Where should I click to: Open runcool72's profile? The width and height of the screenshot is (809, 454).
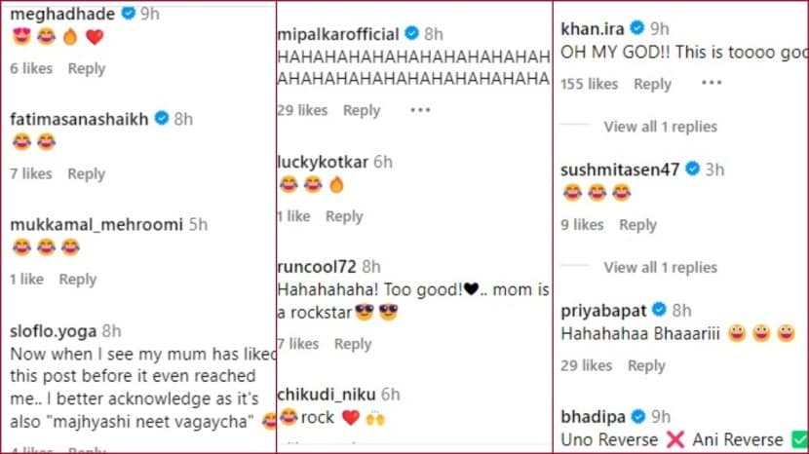pos(317,265)
